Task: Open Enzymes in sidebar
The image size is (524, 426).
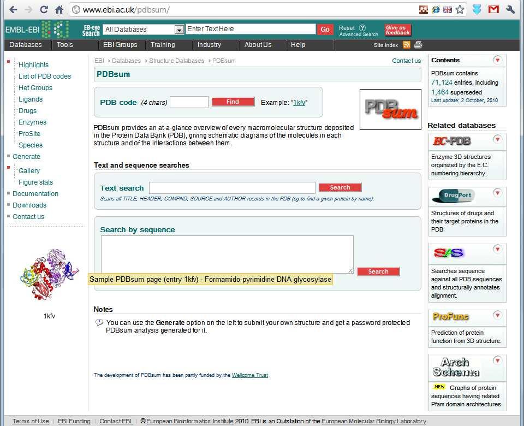Action: tap(32, 122)
